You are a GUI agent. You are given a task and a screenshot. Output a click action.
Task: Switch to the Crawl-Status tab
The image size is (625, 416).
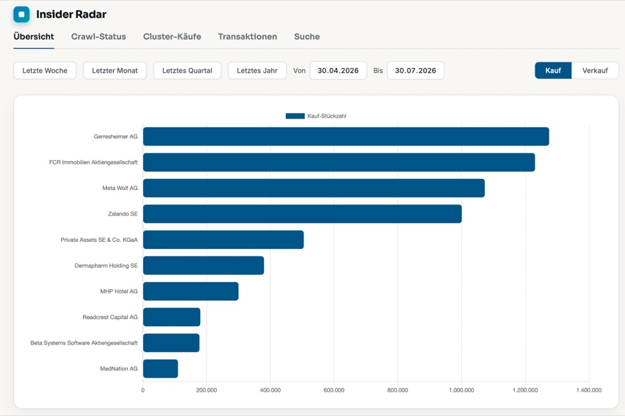coord(99,37)
